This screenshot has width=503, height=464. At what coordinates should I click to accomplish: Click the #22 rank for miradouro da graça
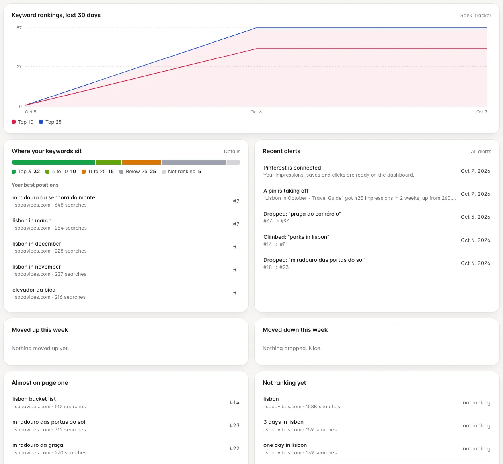234,449
